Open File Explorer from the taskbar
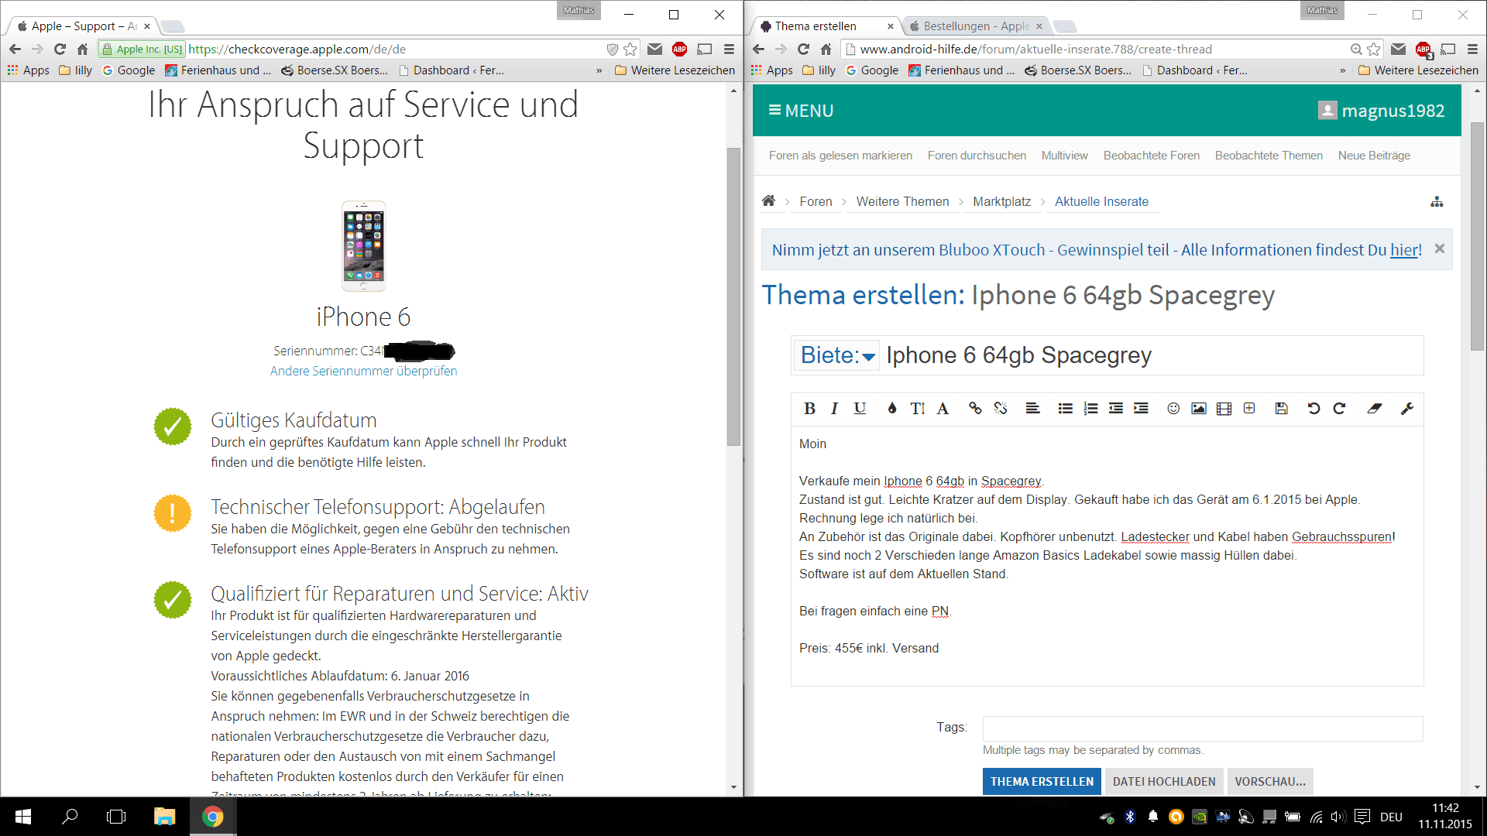Viewport: 1487px width, 836px height. coord(164,817)
